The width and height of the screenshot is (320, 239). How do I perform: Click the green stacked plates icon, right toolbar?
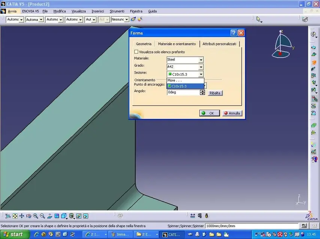point(314,125)
